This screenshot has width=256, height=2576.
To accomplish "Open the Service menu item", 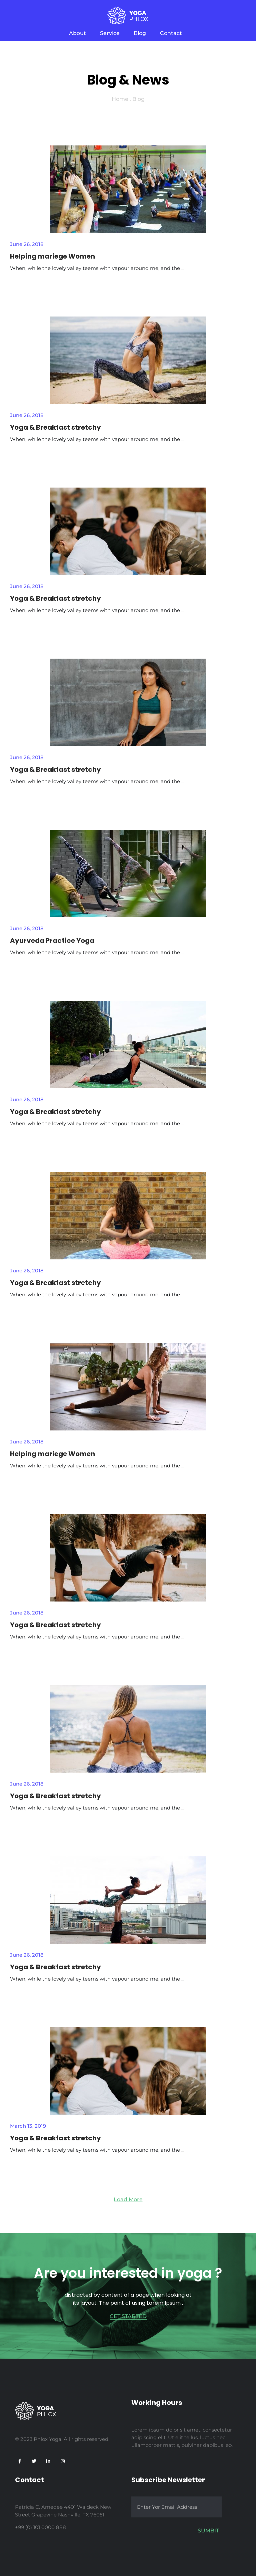I will (x=110, y=33).
